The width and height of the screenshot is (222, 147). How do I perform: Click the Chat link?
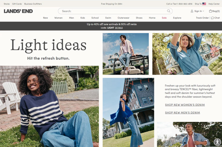click(217, 18)
